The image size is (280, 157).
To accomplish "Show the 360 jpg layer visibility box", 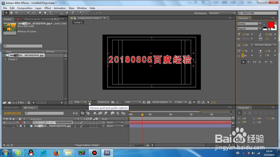I will point(4,126).
